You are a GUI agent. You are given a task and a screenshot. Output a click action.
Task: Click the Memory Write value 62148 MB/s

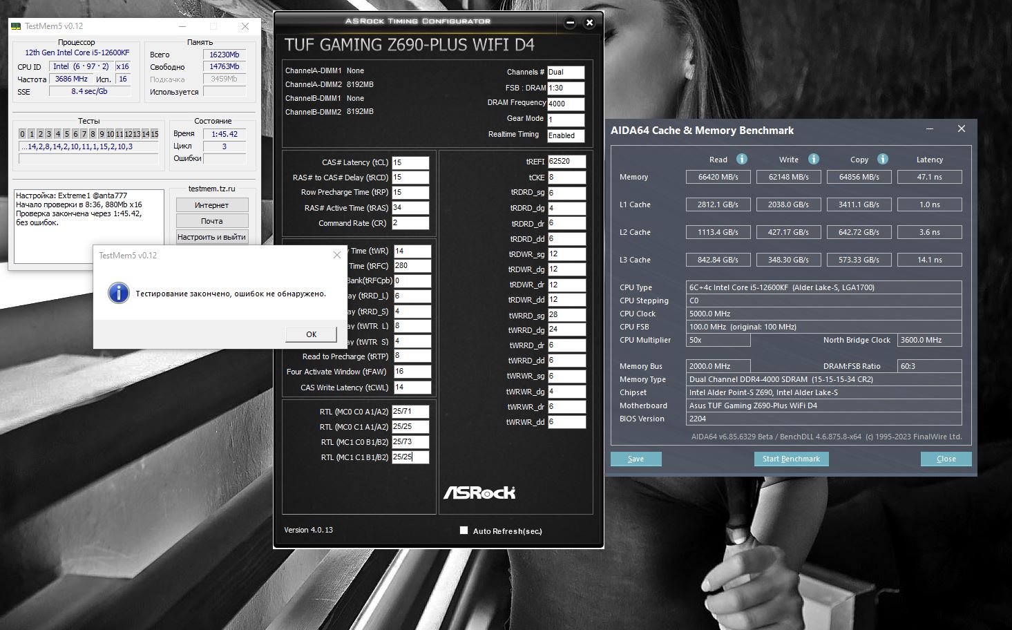(x=788, y=177)
